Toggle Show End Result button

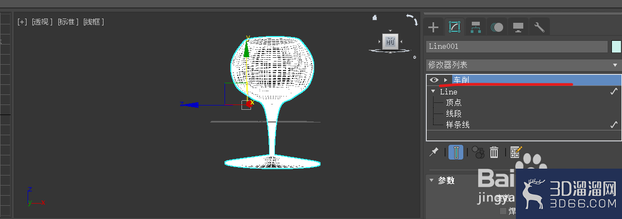[456, 152]
